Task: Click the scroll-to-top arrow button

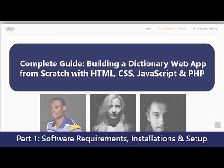Action: (x=217, y=125)
